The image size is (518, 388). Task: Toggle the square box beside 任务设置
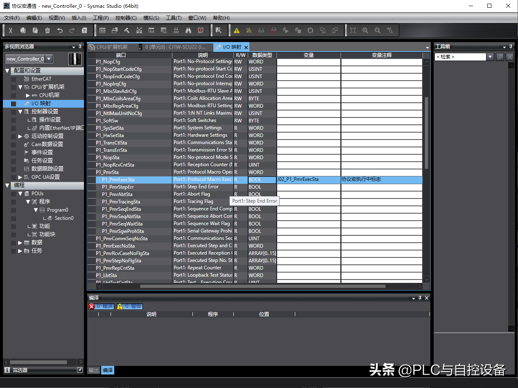pos(14,161)
